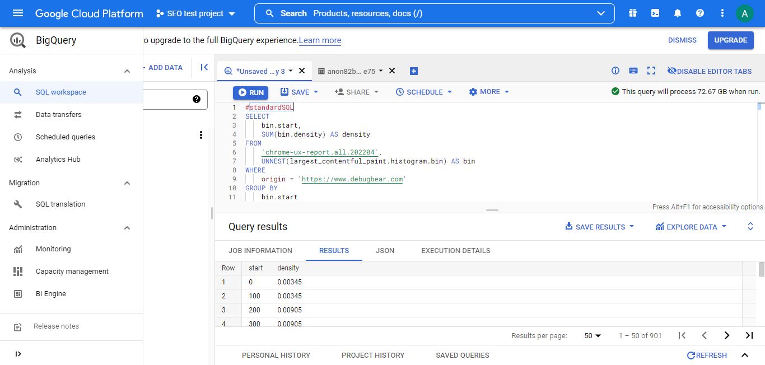Open the three-dot settings menu in header
Image resolution: width=765 pixels, height=365 pixels.
click(x=722, y=13)
